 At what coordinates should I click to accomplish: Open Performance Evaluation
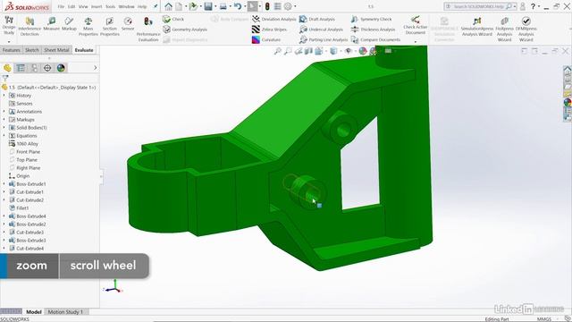(148, 30)
